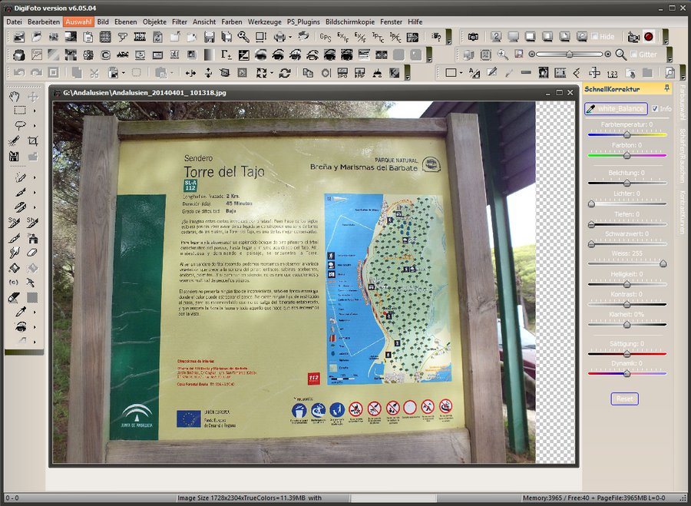The image size is (691, 506).
Task: Choose the Eraser tool
Action: (32, 253)
